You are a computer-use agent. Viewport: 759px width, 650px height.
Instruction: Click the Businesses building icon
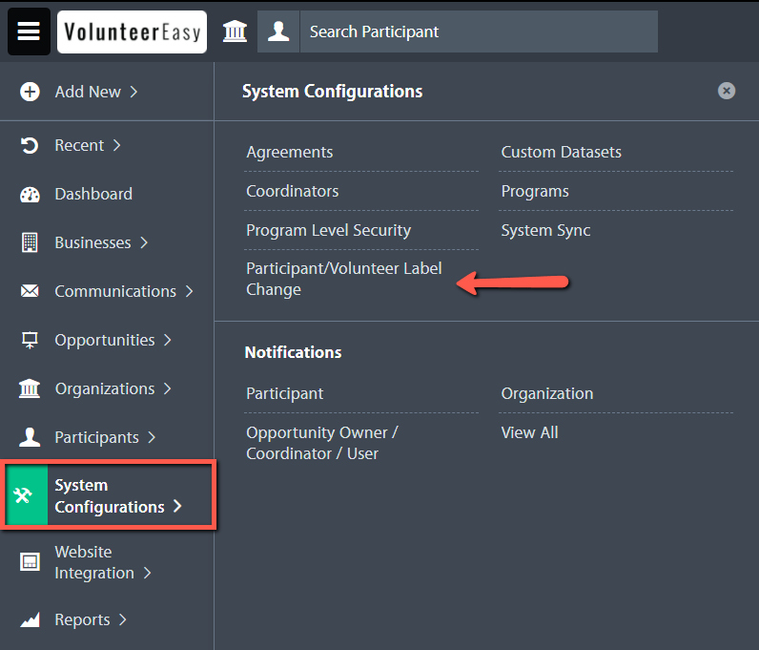pyautogui.click(x=30, y=242)
